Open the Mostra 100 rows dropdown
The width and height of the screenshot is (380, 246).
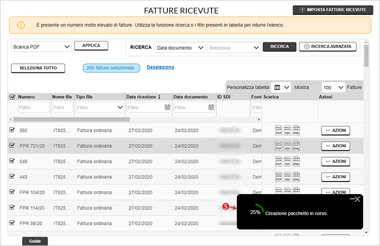333,87
